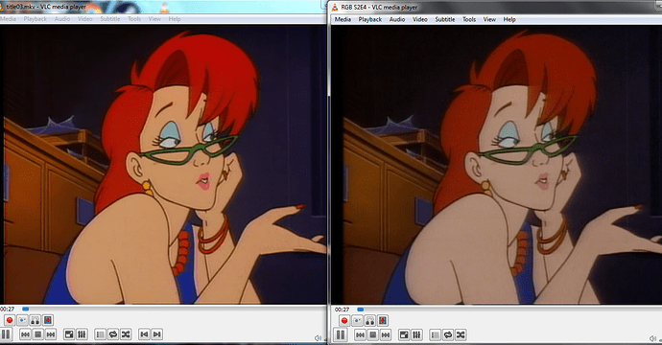Show the playlist in RGB S2E4 window

coord(436,334)
